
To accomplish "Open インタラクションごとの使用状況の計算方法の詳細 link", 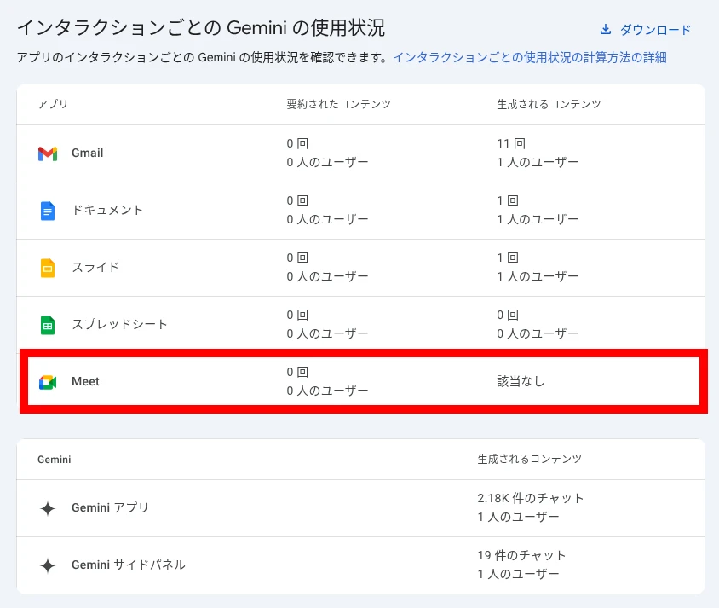I will 529,58.
